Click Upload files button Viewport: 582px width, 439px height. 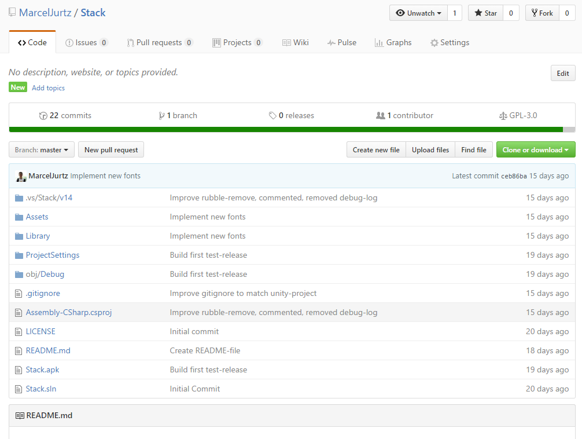pos(430,150)
